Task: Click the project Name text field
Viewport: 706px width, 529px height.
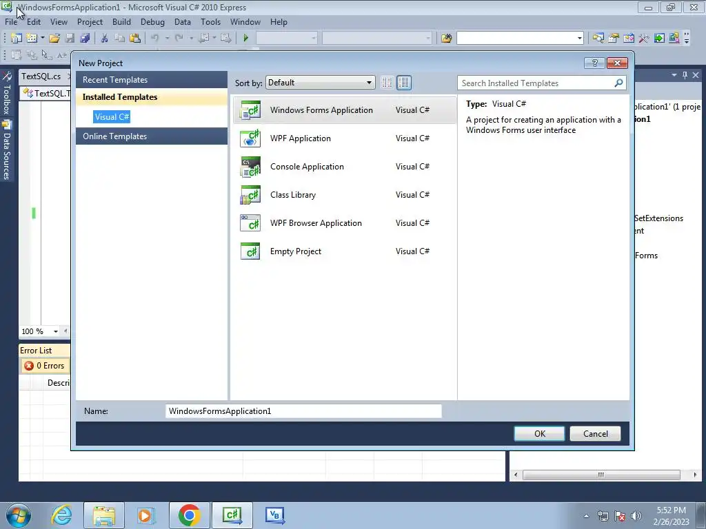Action: pos(303,411)
